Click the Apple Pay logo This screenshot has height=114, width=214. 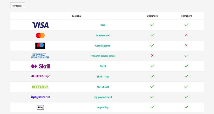pyautogui.click(x=40, y=107)
